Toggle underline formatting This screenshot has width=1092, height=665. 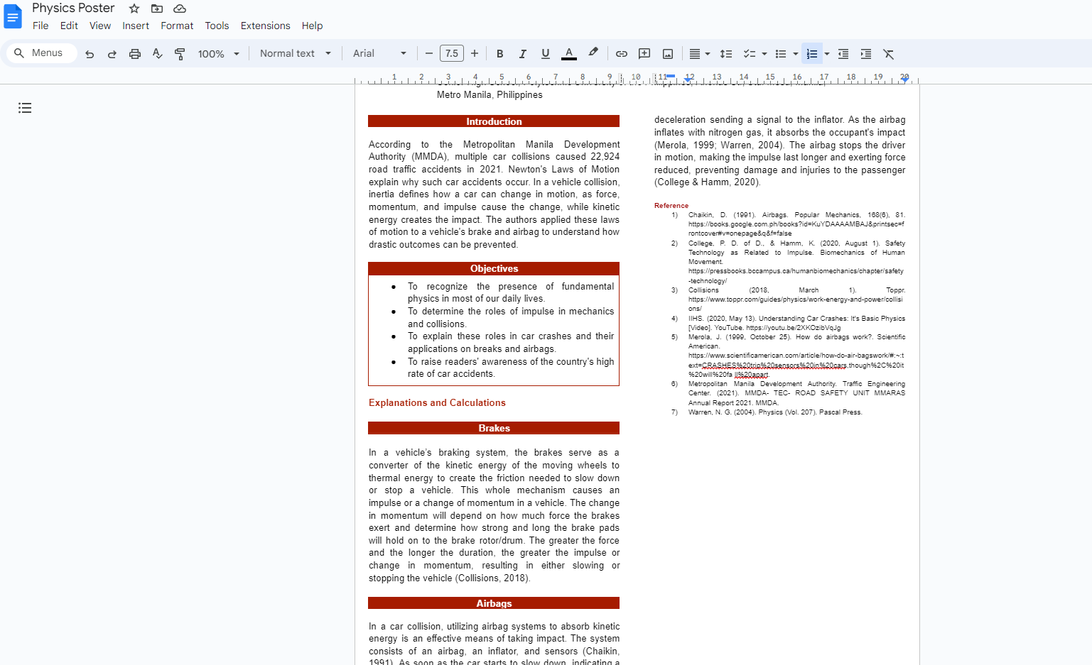pos(546,54)
